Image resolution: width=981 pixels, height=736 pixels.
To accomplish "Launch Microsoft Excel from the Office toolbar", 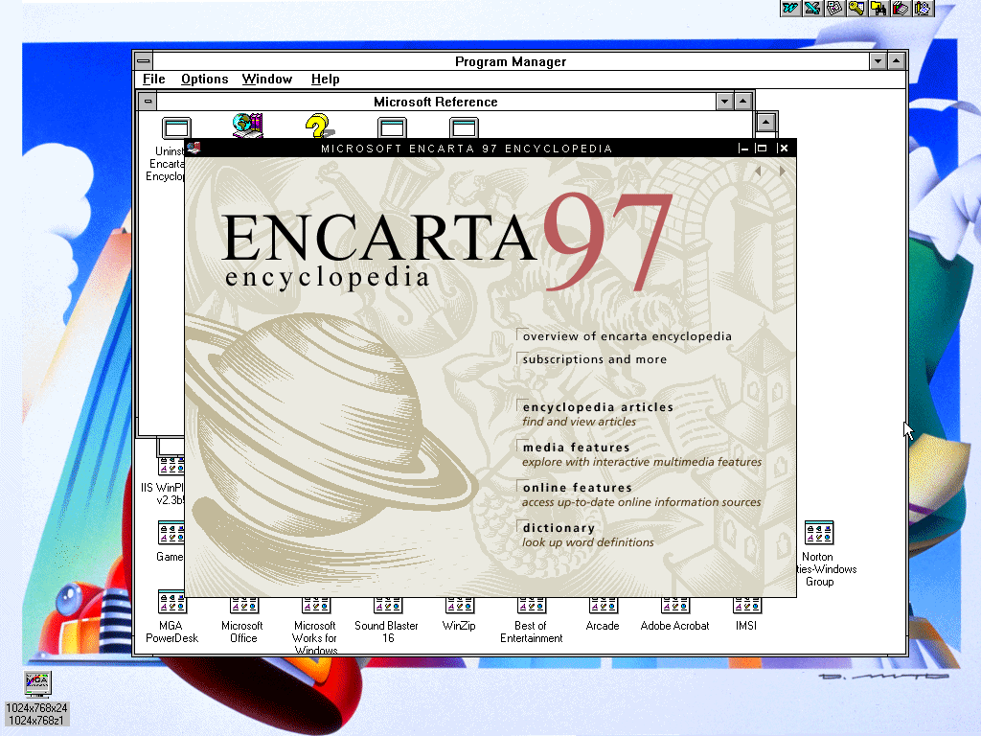I will (x=812, y=8).
